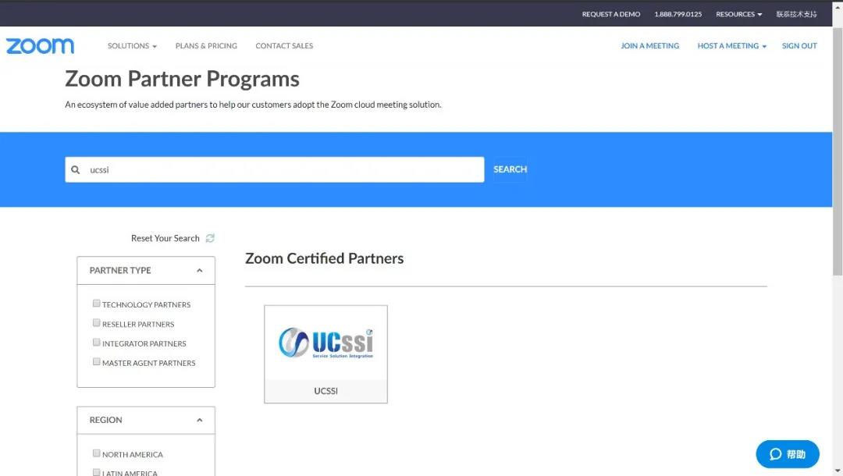Image resolution: width=843 pixels, height=476 pixels.
Task: Click the UCSSI name under the logo
Action: [x=325, y=391]
